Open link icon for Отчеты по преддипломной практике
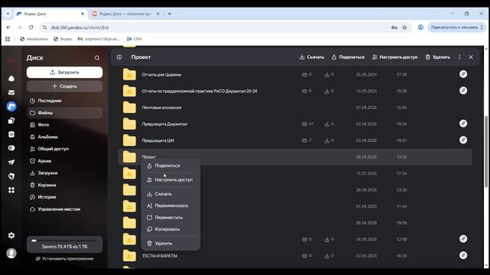The image size is (490, 275). click(463, 90)
